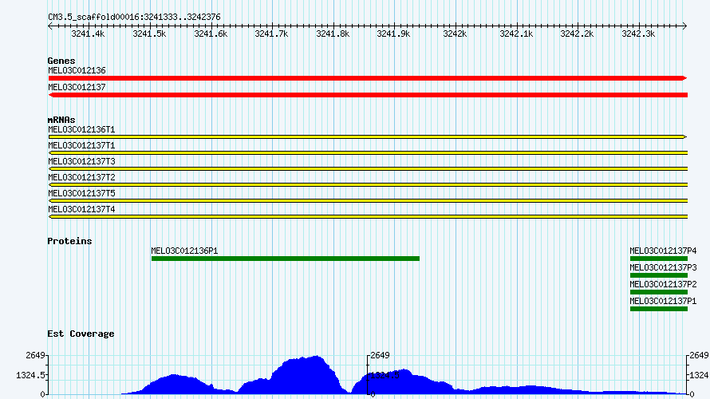Image resolution: width=710 pixels, height=399 pixels.
Task: Select the MEL03C012137T1 mRNA label
Action: (x=81, y=145)
